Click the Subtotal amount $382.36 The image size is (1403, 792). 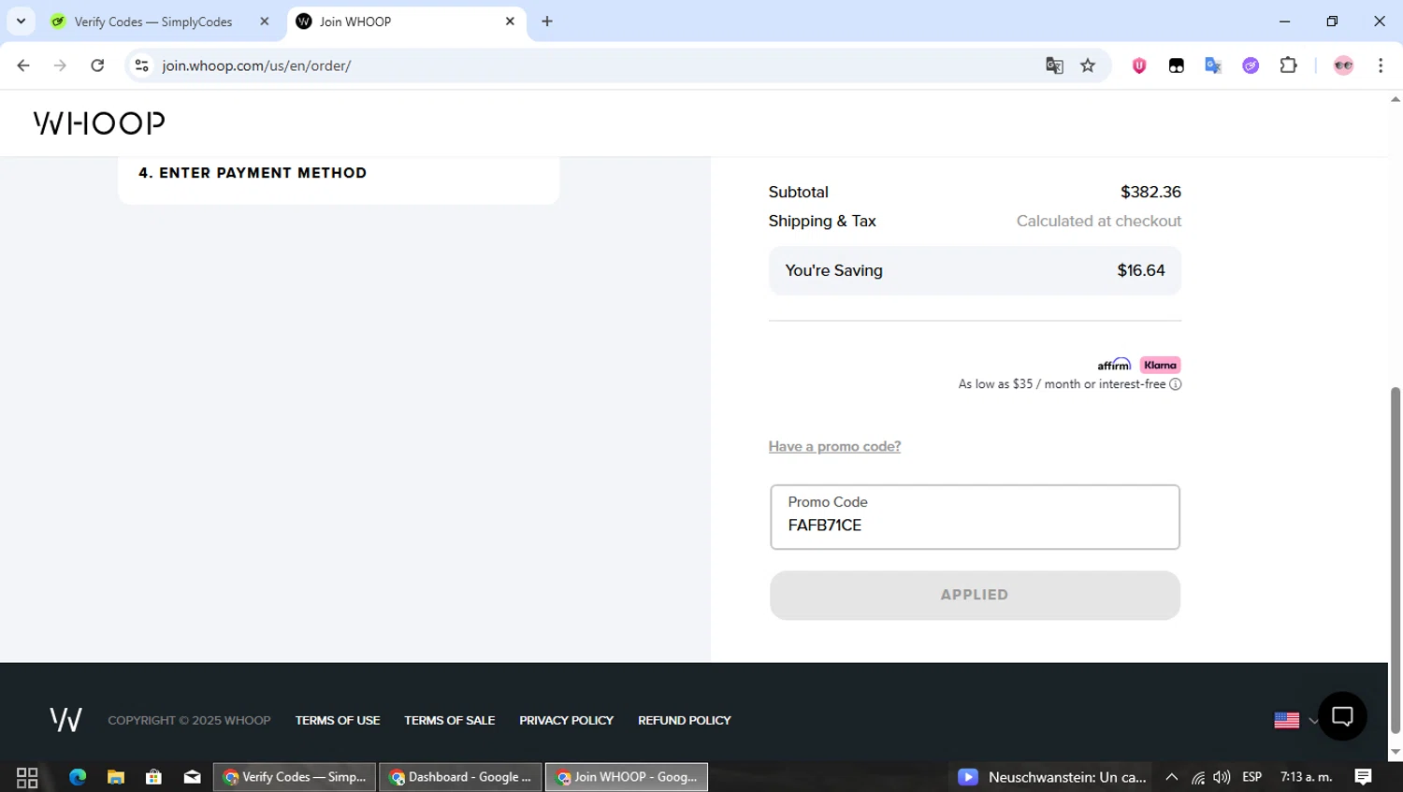[1150, 192]
